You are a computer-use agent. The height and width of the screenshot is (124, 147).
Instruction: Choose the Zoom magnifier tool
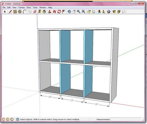78,11
